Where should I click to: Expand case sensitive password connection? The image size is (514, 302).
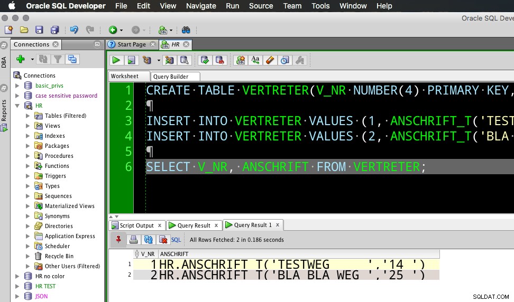click(x=17, y=96)
